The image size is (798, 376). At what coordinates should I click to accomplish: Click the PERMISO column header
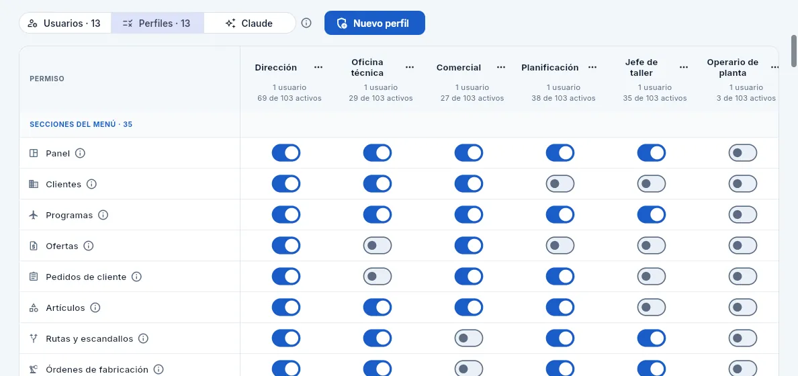tap(47, 79)
